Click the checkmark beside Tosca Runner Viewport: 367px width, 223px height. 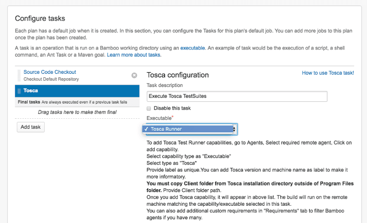point(147,129)
